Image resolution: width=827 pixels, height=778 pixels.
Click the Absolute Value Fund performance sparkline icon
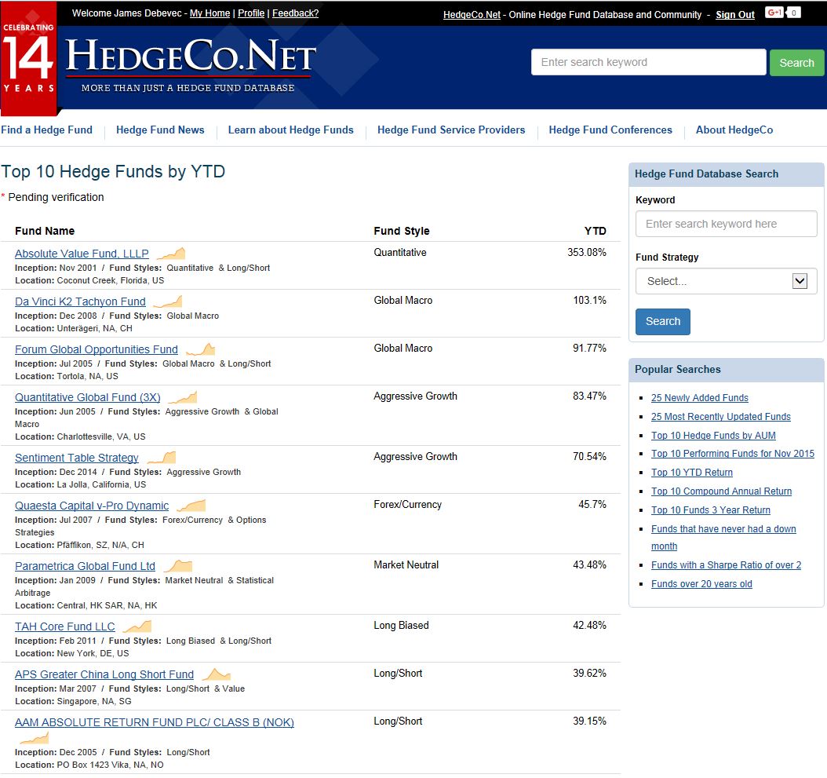pyautogui.click(x=171, y=254)
